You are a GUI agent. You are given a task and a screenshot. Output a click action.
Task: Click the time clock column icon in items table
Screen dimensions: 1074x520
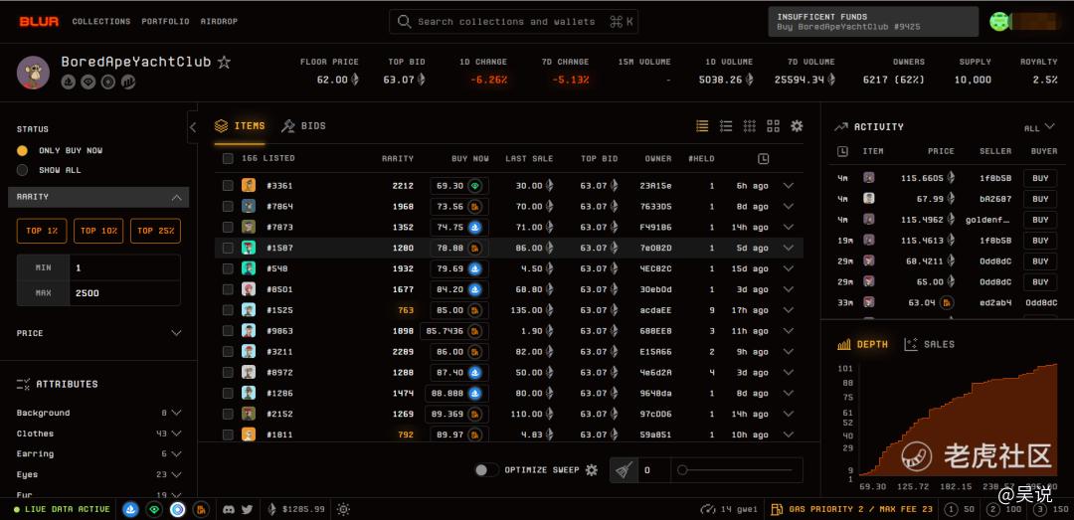tap(763, 158)
